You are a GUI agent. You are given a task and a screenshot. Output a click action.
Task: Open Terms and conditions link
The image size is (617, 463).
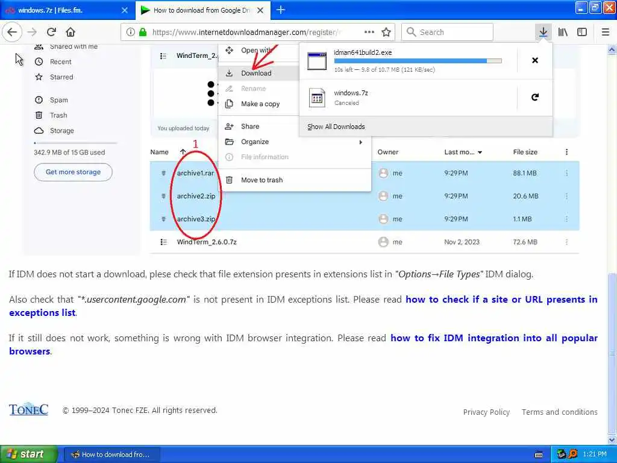click(560, 412)
